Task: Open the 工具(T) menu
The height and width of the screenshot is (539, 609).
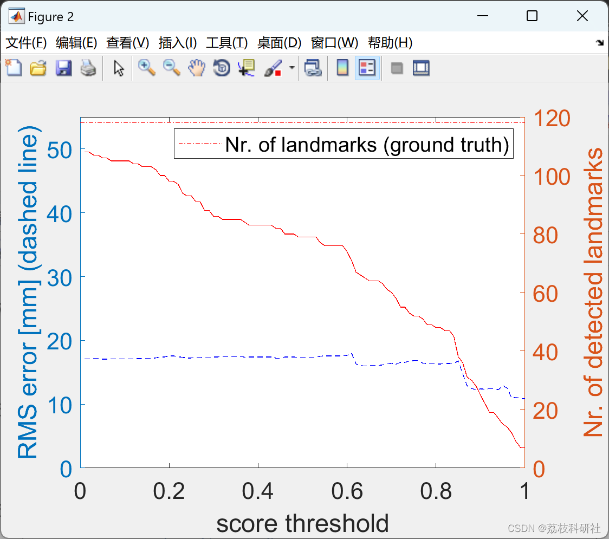Action: click(226, 43)
